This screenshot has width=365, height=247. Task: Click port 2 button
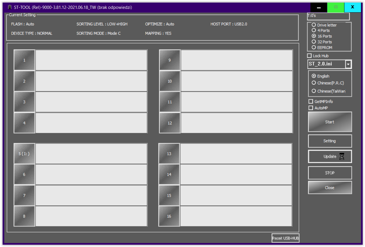pyautogui.click(x=24, y=81)
